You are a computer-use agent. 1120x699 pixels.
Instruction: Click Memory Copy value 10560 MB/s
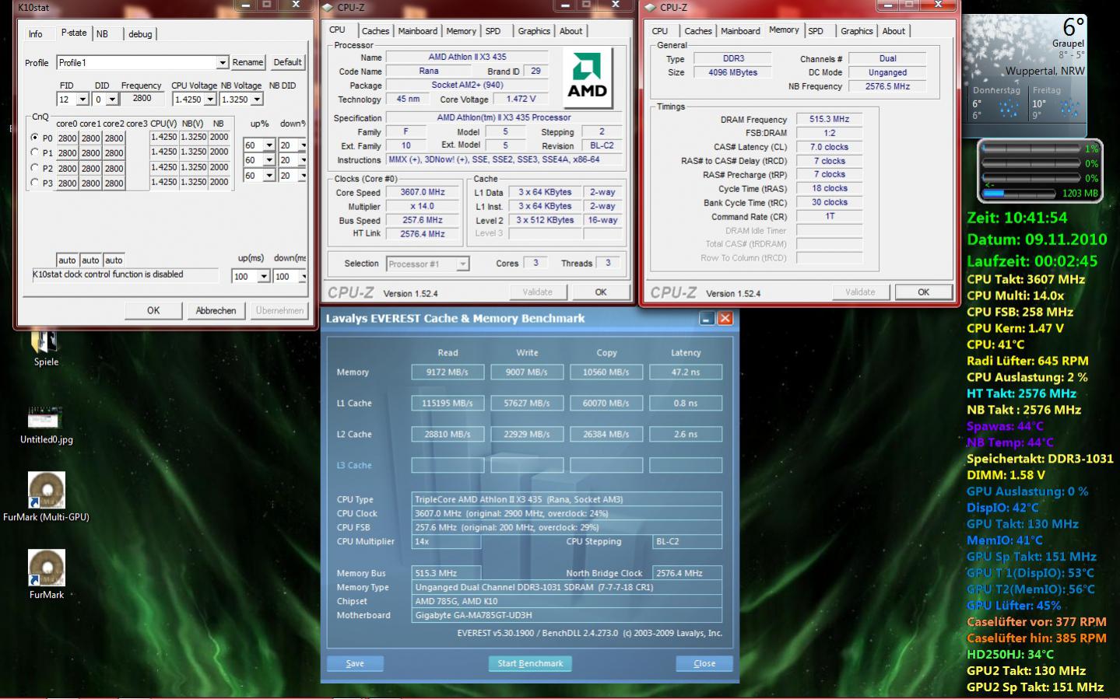606,372
